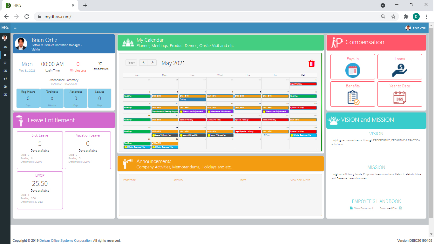Open Brian Ortiz user menu in header
Screen dimensions: 434x244
tap(416, 28)
